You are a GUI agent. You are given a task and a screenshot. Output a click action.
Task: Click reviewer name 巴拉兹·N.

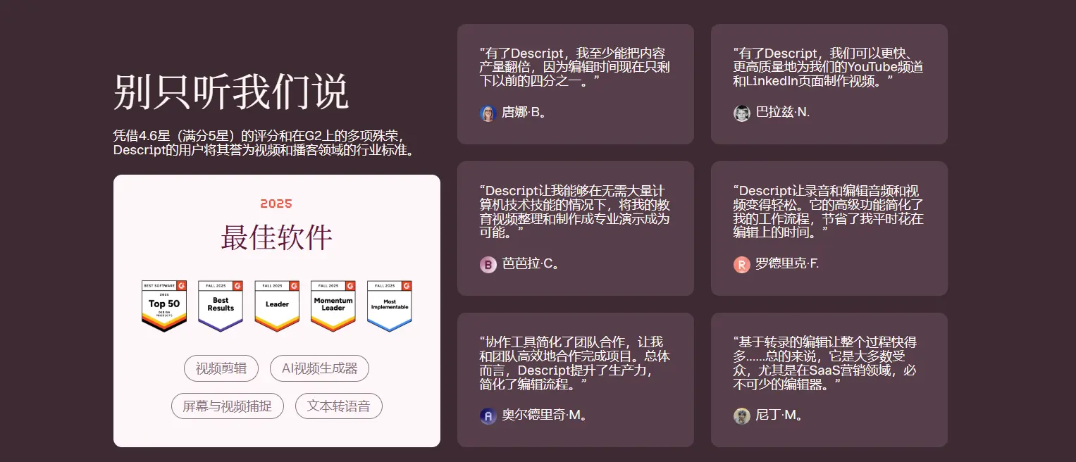783,113
